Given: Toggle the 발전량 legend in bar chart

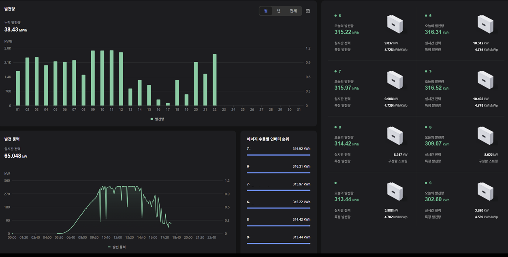Looking at the screenshot, I should tap(157, 119).
